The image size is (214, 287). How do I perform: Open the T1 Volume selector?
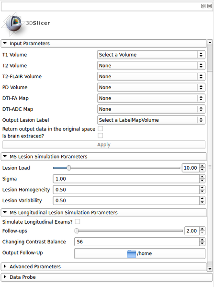[x=151, y=55]
